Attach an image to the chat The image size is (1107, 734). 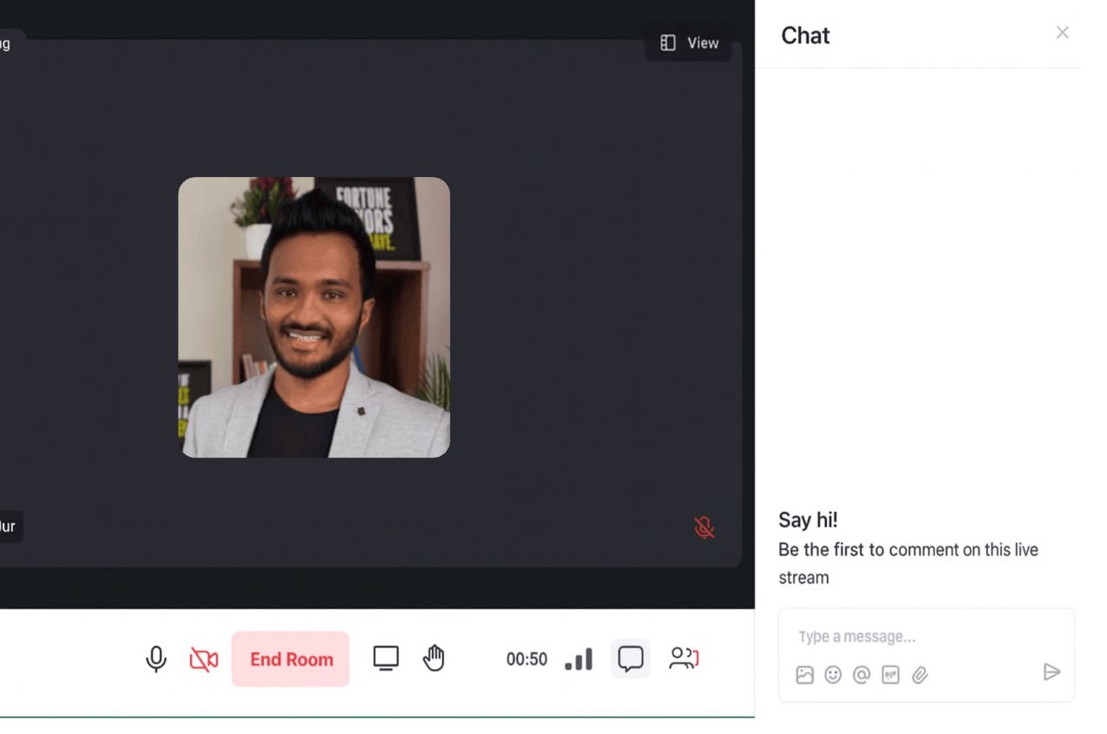[x=804, y=674]
